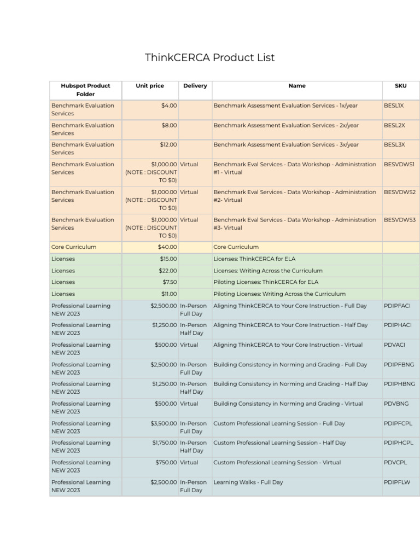Select SKU cell PDIPFLW
Screen dimensions: 420x560
[401, 486]
